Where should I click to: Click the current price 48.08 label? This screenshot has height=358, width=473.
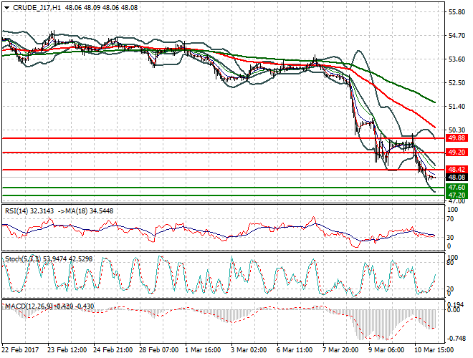click(x=457, y=178)
